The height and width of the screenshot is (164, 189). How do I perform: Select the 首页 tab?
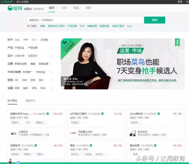coord(52,8)
